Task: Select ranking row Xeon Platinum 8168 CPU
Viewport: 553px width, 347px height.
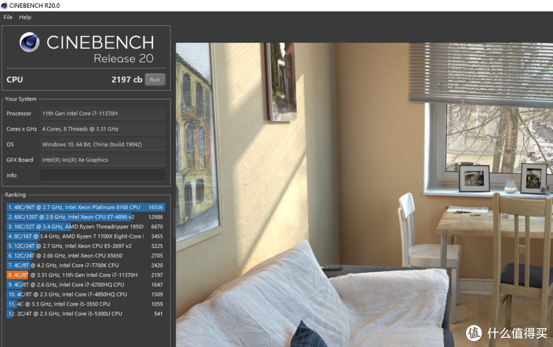Action: coord(86,207)
